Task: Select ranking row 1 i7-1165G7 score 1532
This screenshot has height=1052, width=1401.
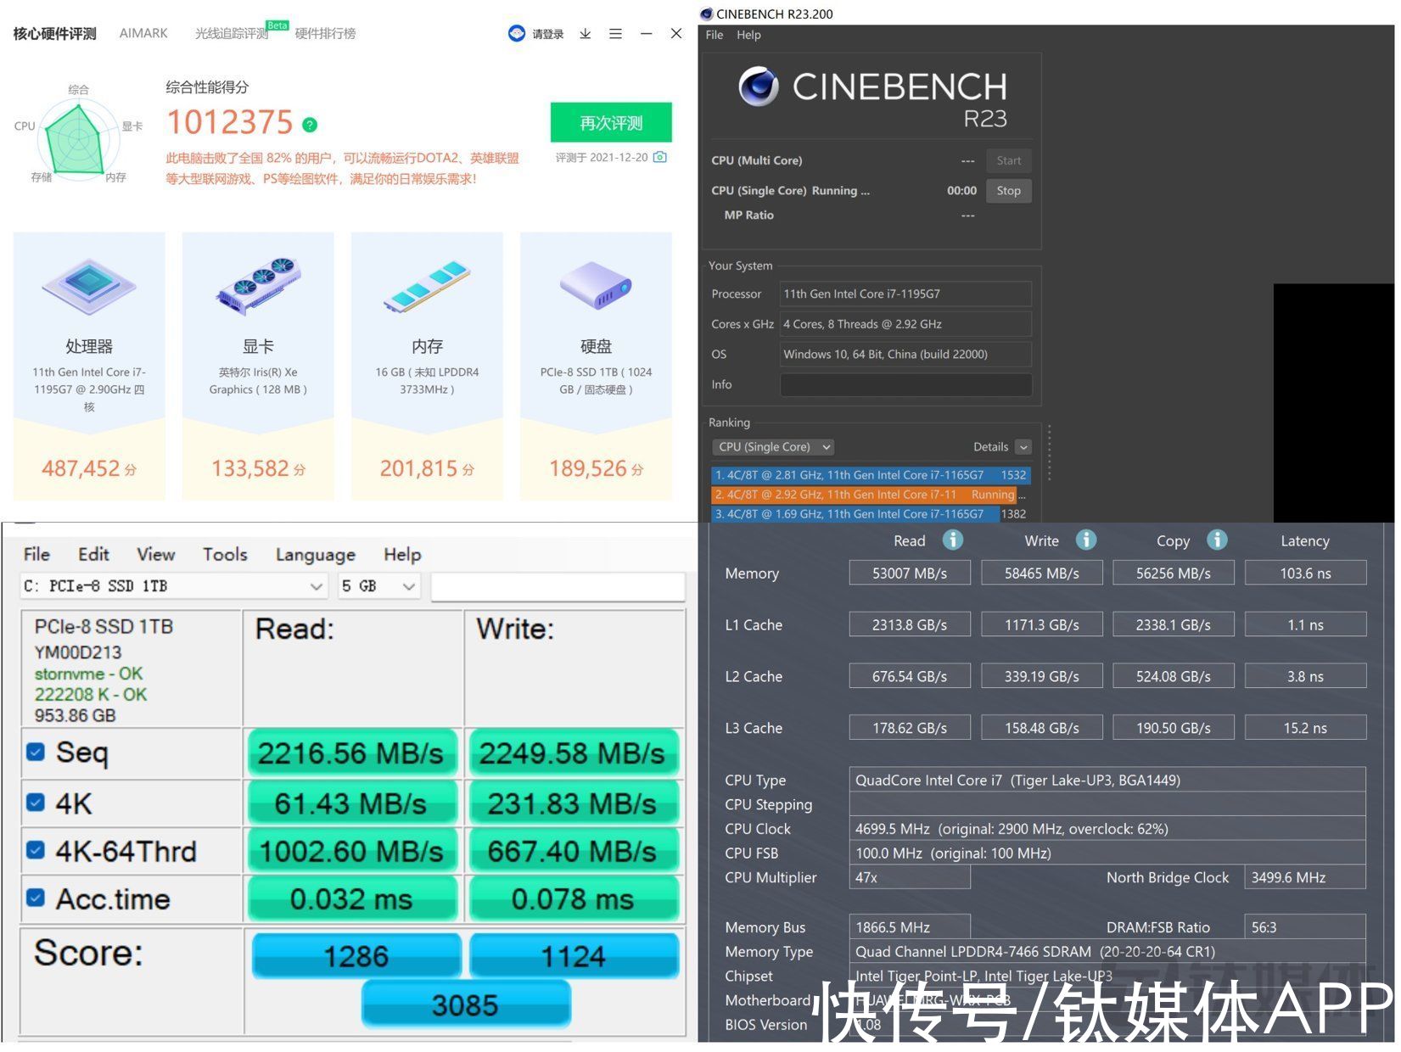Action: pyautogui.click(x=871, y=475)
